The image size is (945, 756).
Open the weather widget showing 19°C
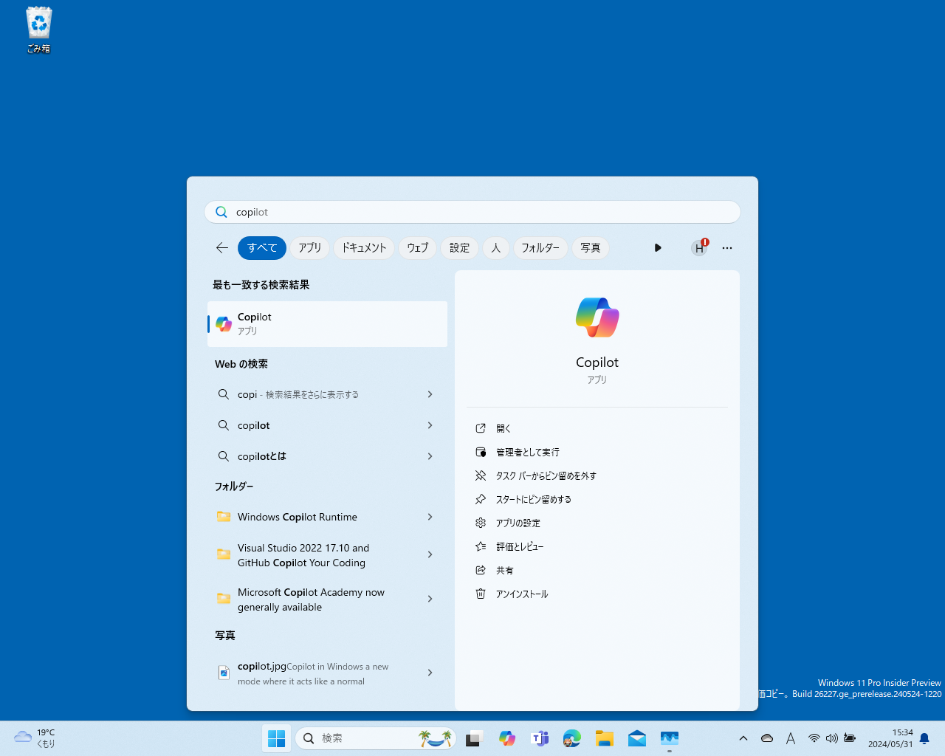click(x=35, y=738)
